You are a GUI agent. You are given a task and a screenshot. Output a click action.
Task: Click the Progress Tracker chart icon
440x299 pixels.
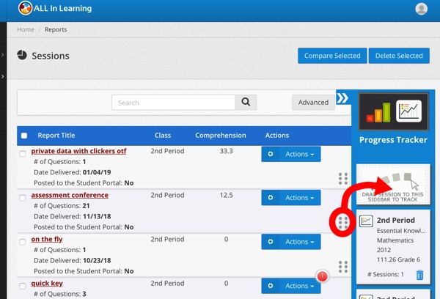(x=393, y=112)
